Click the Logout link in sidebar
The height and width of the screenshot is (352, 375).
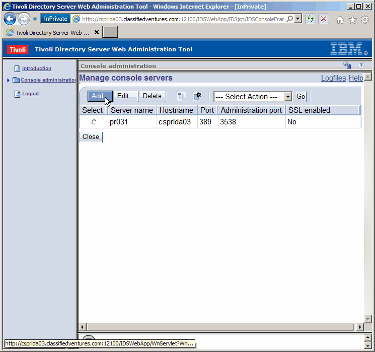(x=30, y=94)
